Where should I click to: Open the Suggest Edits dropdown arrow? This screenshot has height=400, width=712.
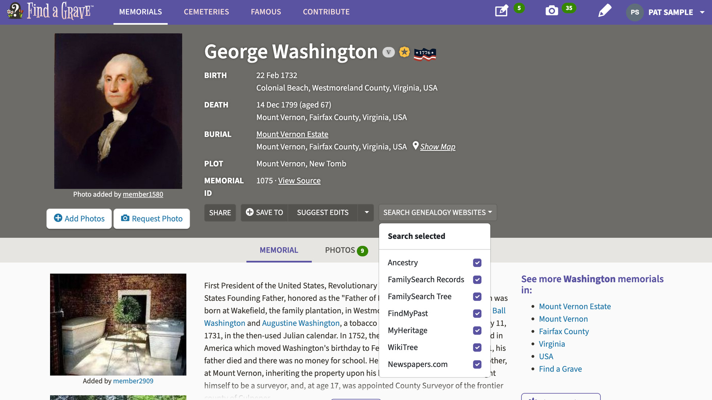tap(366, 213)
